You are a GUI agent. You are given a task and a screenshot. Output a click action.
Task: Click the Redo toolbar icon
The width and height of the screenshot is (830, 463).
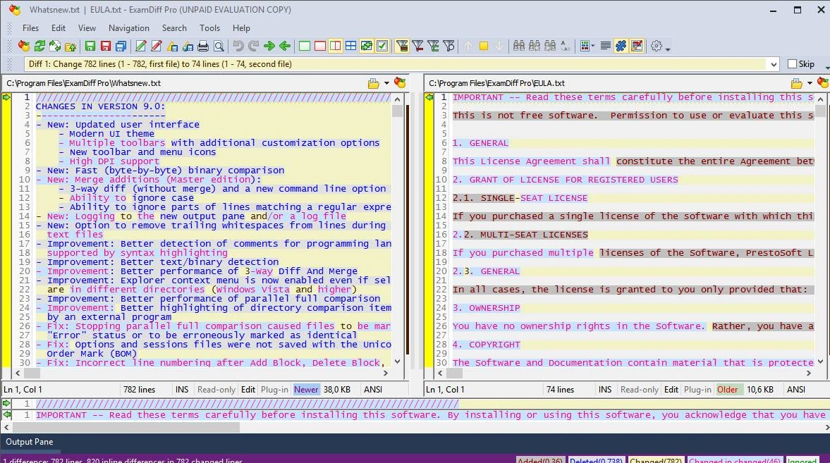tap(254, 46)
